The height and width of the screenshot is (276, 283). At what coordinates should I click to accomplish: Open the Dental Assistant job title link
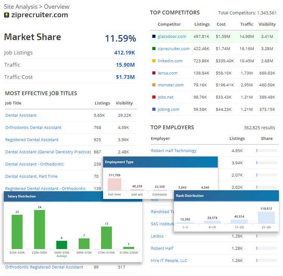pos(21,115)
